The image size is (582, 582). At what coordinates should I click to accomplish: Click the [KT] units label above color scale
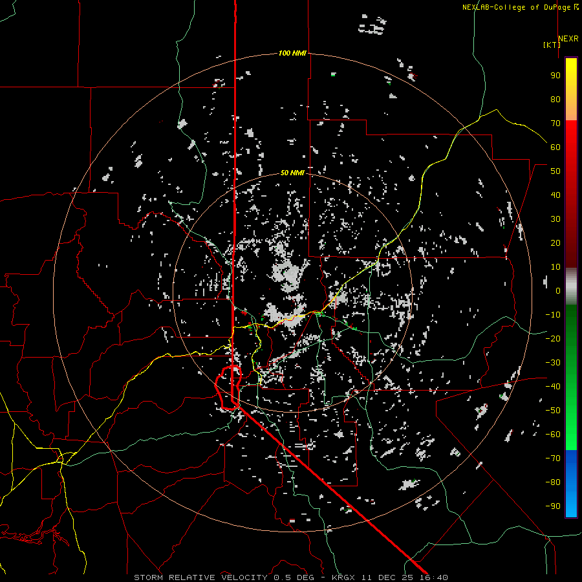click(552, 45)
